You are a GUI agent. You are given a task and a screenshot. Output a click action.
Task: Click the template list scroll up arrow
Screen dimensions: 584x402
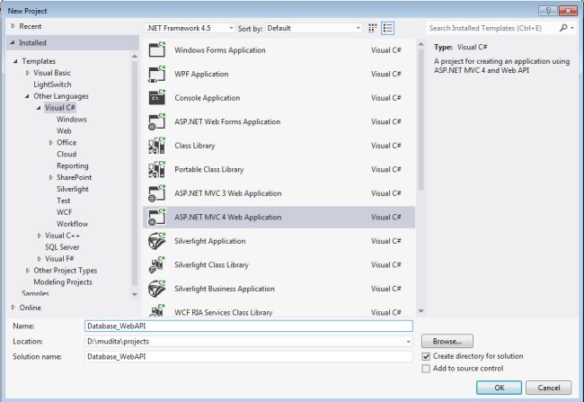pos(420,44)
